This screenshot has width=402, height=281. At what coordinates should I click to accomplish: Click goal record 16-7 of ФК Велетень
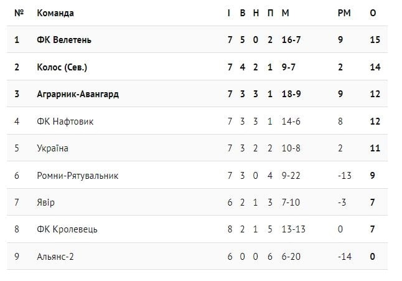pyautogui.click(x=291, y=40)
